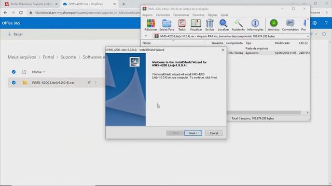Select iVMS-4200 Lite(v1.0.0.4).rar file name

53,83
